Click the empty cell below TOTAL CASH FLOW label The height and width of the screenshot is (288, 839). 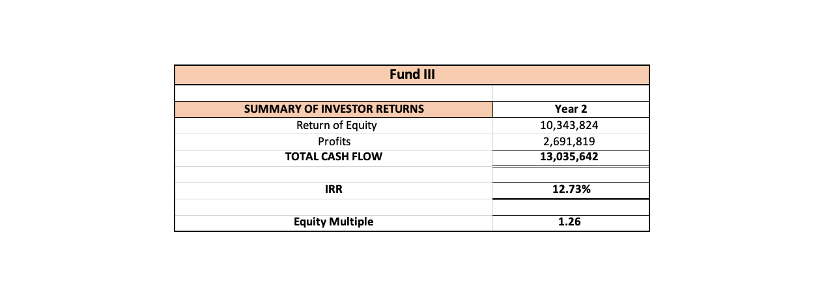[334, 174]
